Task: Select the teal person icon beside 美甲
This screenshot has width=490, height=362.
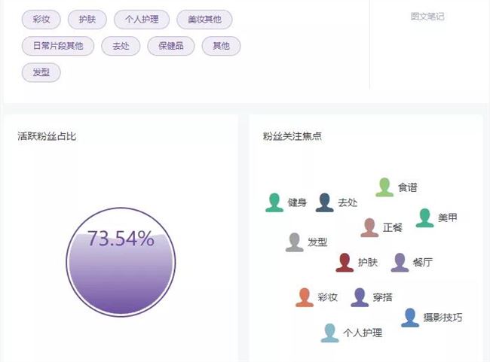Action: [424, 218]
